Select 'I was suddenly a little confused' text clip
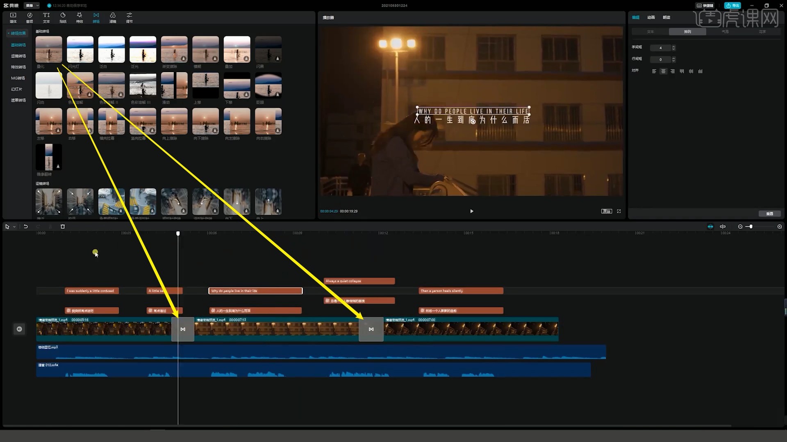This screenshot has width=787, height=442. coord(92,291)
